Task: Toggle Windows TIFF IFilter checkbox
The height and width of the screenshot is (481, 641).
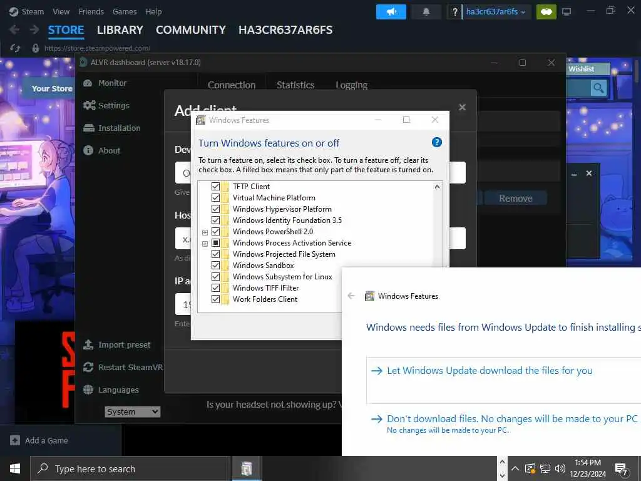Action: point(215,288)
